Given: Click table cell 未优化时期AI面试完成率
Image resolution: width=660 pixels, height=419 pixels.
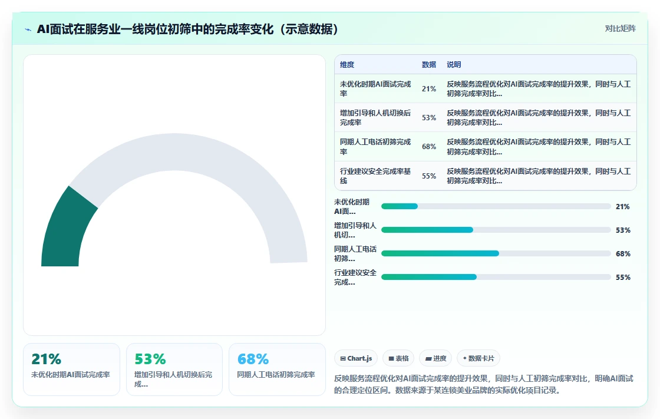Looking at the screenshot, I should point(375,89).
